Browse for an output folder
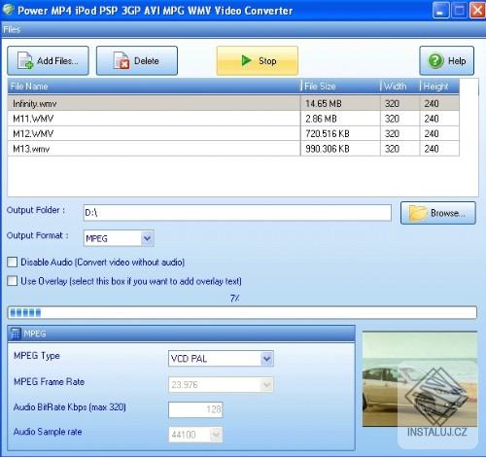This screenshot has height=458, width=486. tap(438, 213)
